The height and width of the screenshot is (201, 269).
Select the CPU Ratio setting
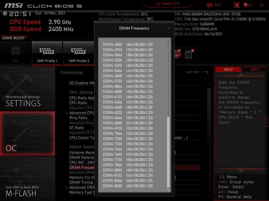coord(78,103)
